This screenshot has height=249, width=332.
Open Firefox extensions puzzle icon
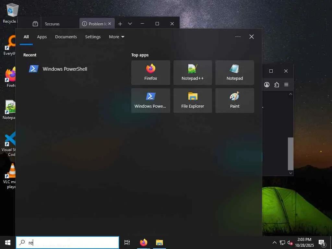pyautogui.click(x=277, y=85)
